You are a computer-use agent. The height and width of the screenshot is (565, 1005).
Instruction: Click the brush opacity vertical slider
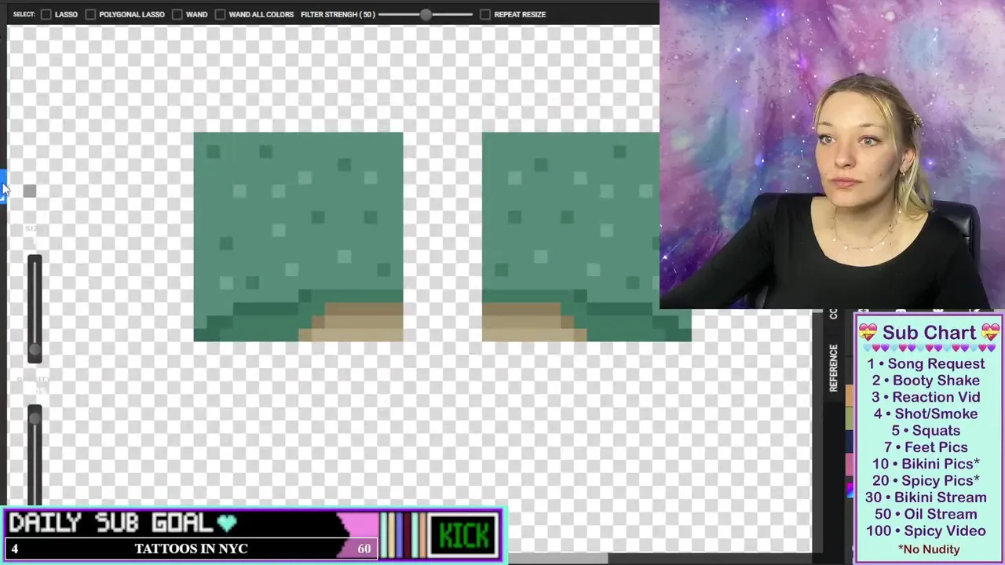point(35,455)
